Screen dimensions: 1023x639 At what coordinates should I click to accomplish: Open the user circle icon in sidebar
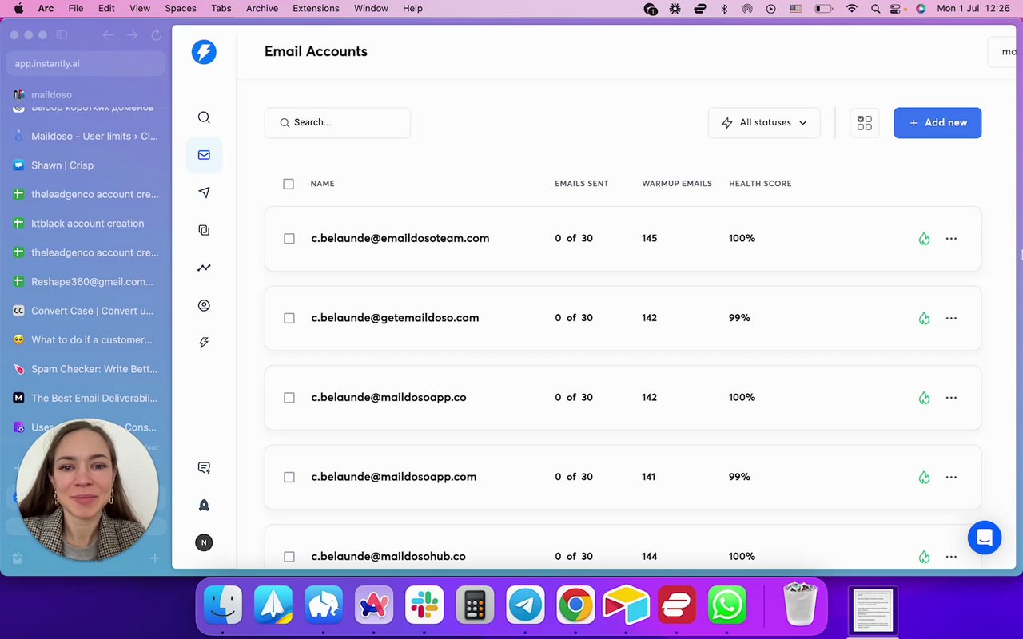click(204, 305)
